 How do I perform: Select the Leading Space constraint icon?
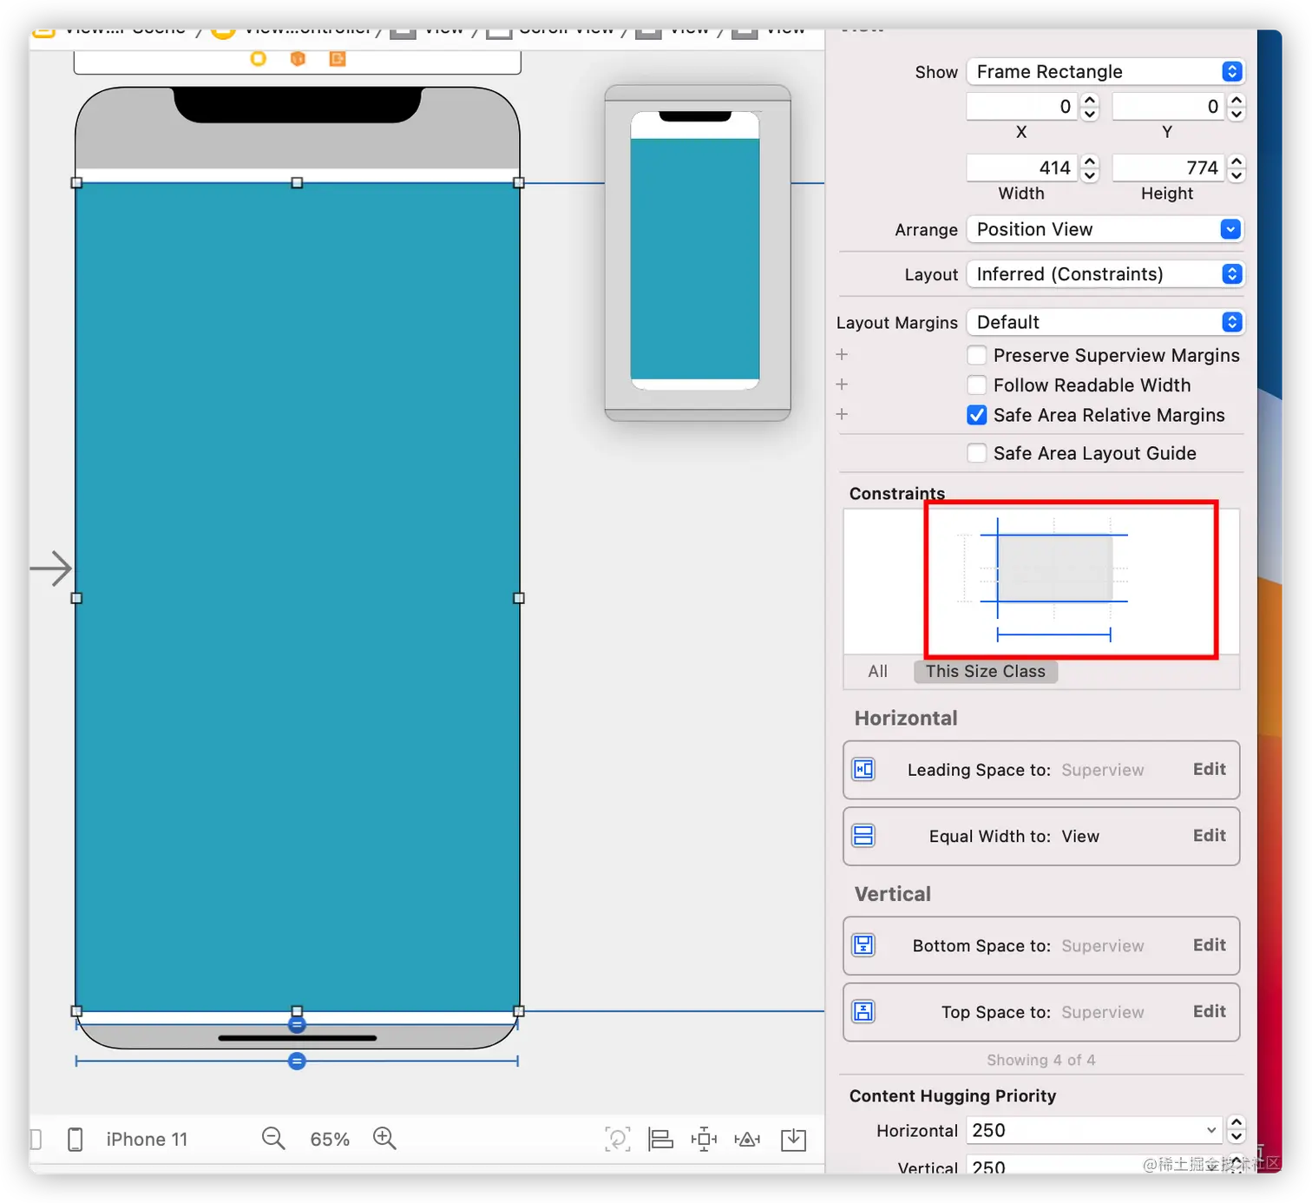click(863, 769)
